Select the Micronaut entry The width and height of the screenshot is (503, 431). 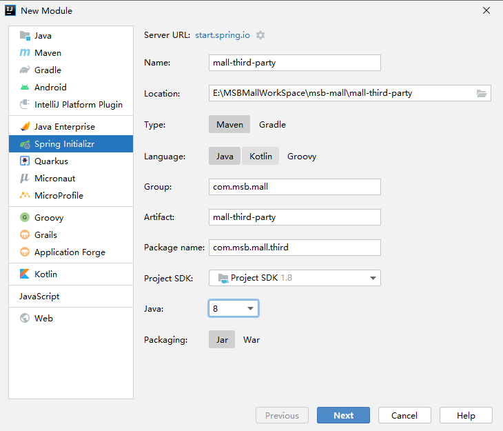[x=71, y=178]
